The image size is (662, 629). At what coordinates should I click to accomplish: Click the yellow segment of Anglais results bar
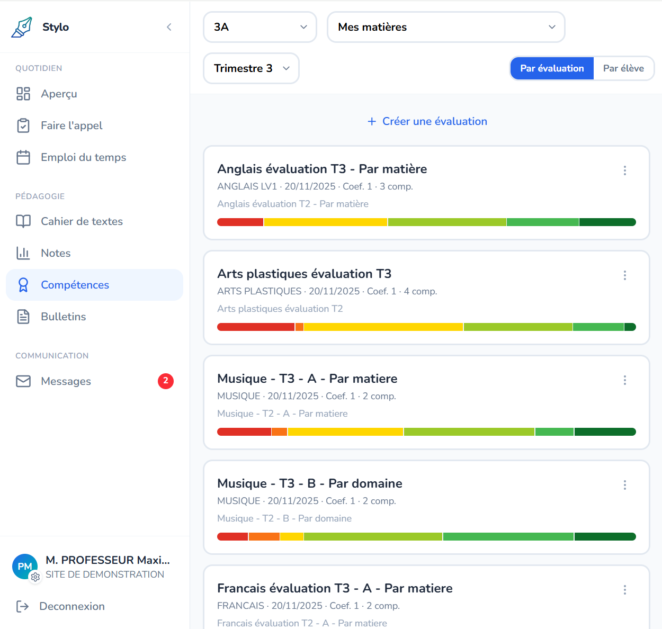pos(325,222)
